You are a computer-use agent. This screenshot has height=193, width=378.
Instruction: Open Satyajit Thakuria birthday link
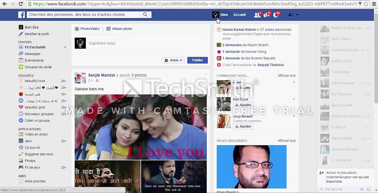coord(271,65)
